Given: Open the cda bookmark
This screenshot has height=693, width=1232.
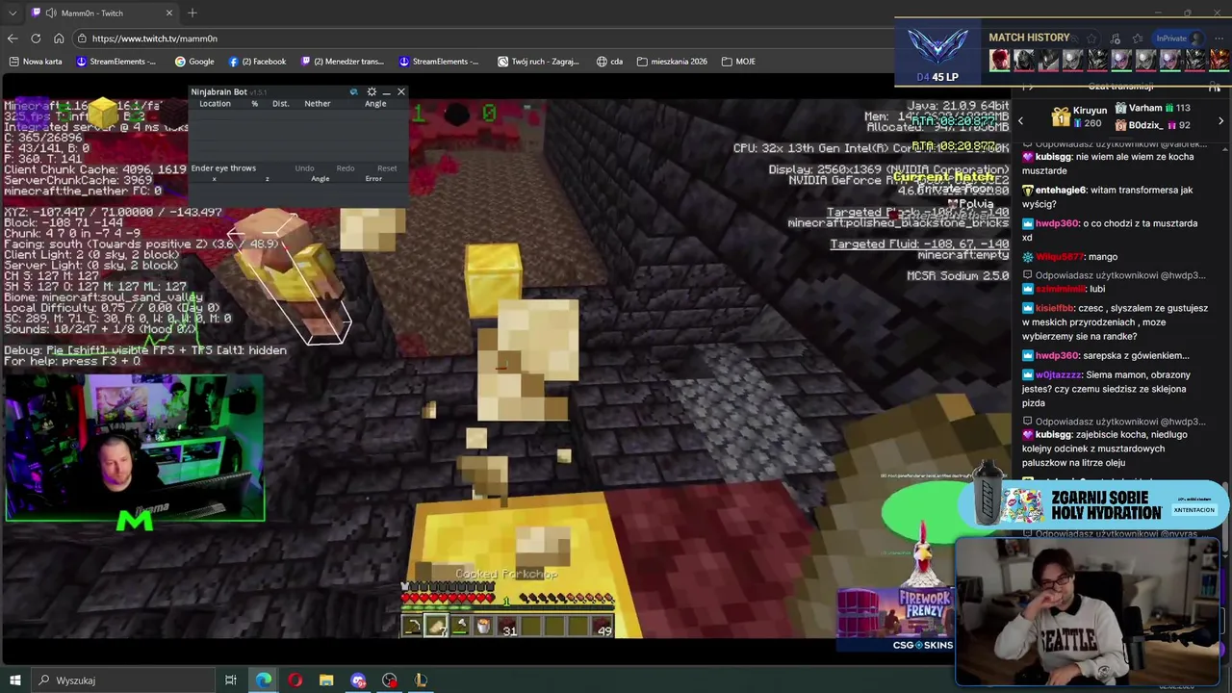Looking at the screenshot, I should (609, 62).
